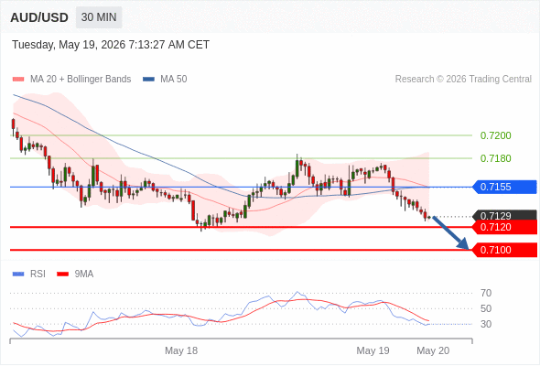Screen dimensions: 540x366
Task: Click the blue downward trend arrow
Action: 451,232
